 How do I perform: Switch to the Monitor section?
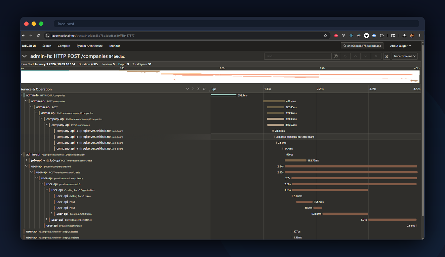(x=114, y=46)
